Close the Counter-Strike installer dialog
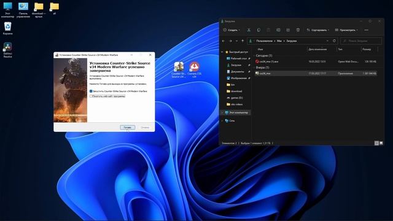 pyautogui.click(x=150, y=55)
